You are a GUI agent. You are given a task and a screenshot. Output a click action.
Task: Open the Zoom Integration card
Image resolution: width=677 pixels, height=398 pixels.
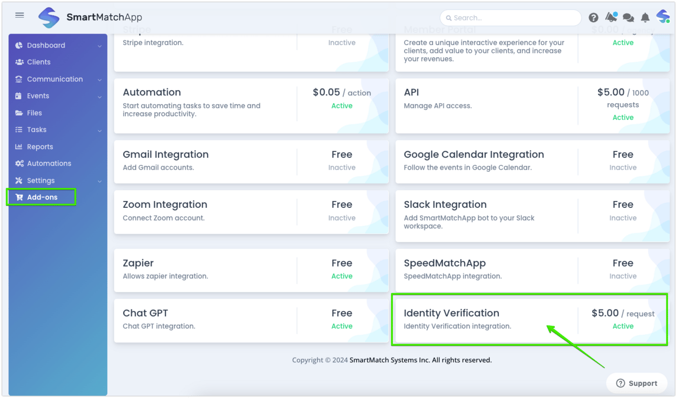252,212
